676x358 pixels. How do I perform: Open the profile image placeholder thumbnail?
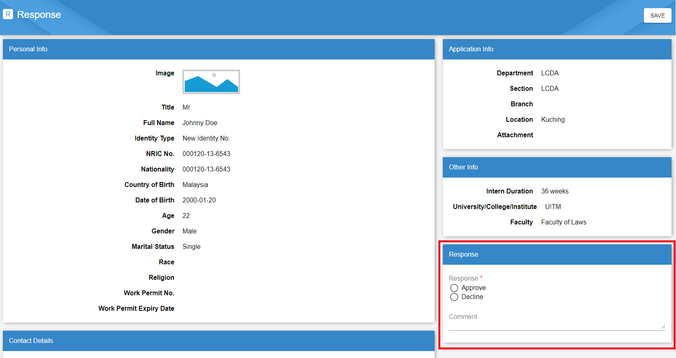[211, 81]
